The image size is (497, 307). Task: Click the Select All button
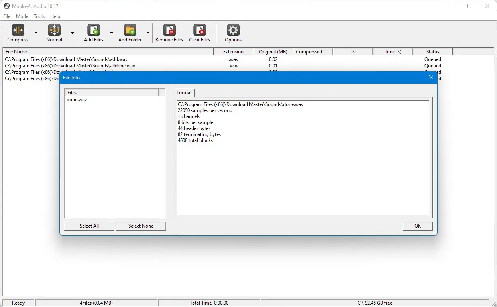(x=89, y=226)
